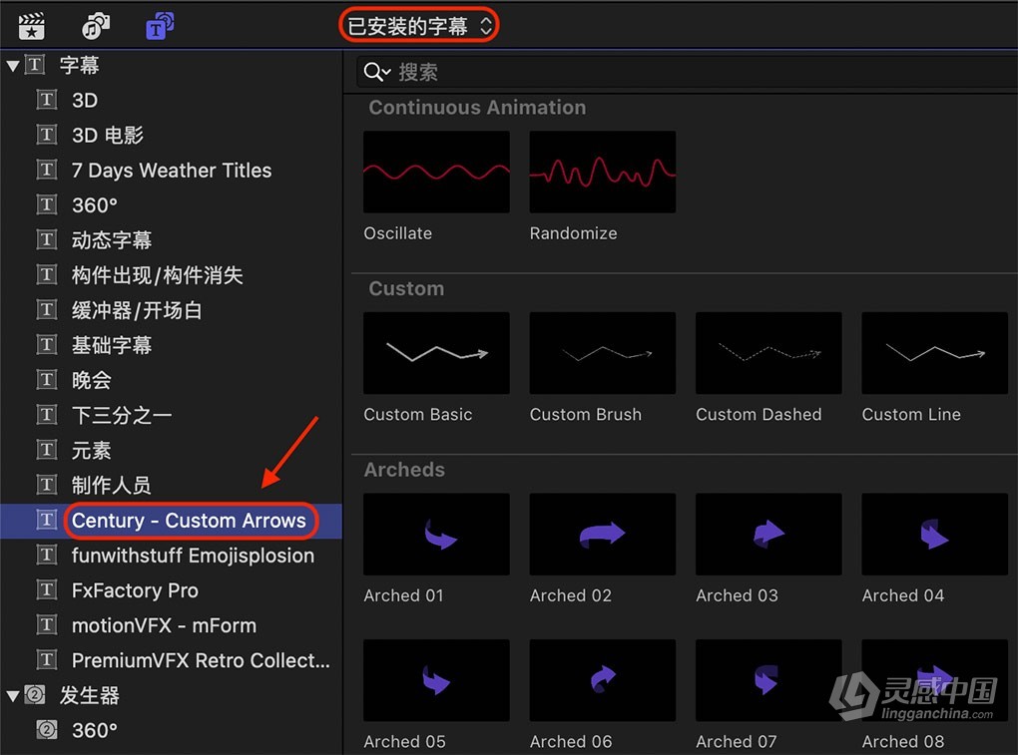The image size is (1018, 755).
Task: Select the Arched 05 thumbnail
Action: (436, 680)
